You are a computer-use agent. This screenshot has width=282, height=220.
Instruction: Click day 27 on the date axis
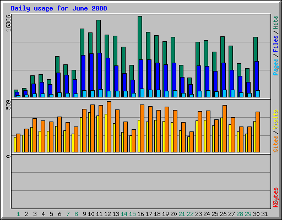coord(231,214)
